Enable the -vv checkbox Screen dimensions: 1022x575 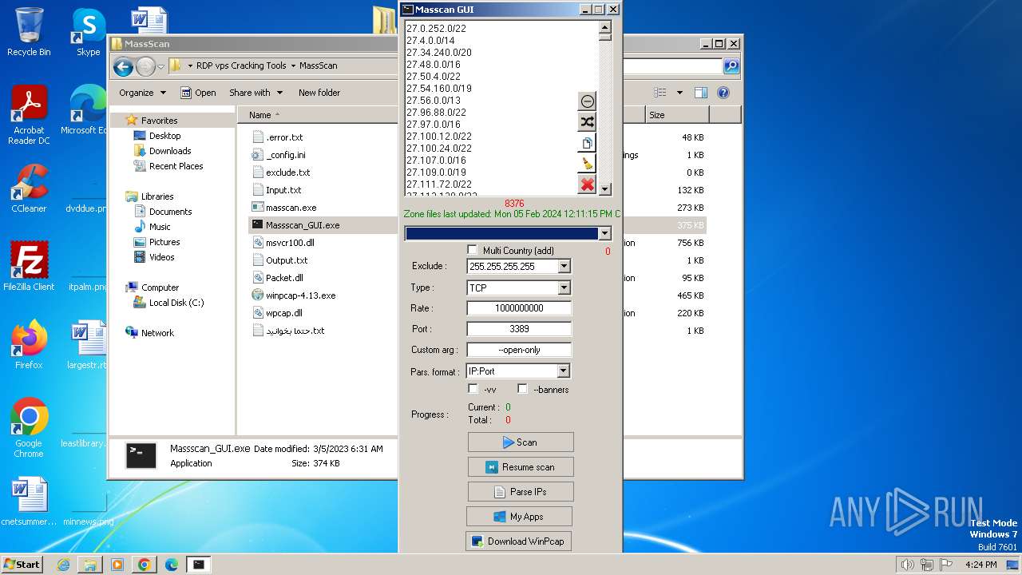point(473,389)
